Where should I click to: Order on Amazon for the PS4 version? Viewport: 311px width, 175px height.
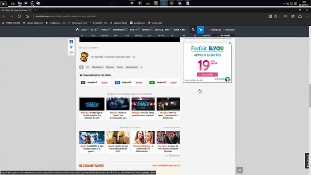[129, 83]
